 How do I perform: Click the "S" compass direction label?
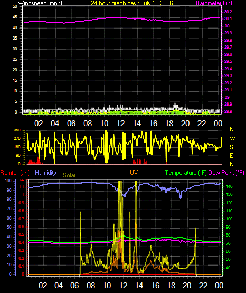pyautogui.click(x=231, y=147)
